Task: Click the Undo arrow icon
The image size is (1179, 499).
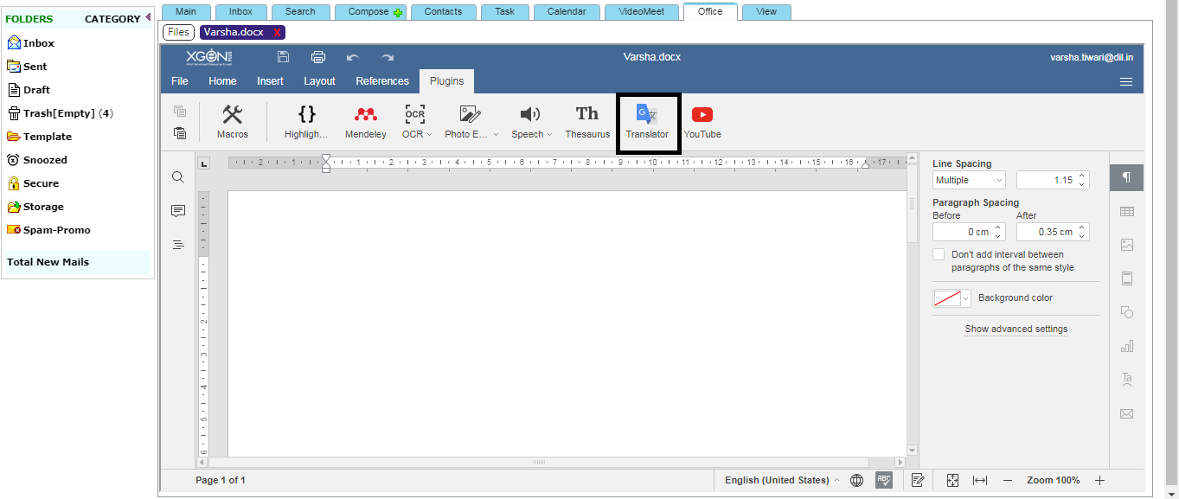Action: pos(352,57)
